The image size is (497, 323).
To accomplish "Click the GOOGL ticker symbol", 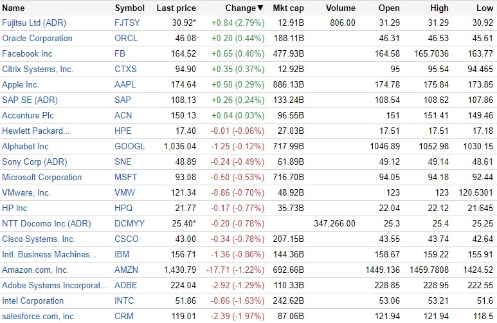I will coord(129,146).
